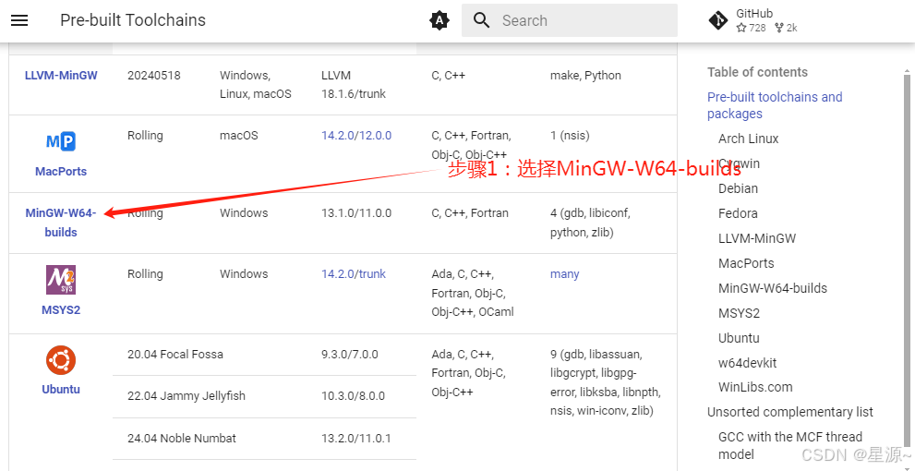Click the 'LLVM 18.1.6/trunk' cell
Viewport: 915px width, 471px height.
pyautogui.click(x=353, y=85)
